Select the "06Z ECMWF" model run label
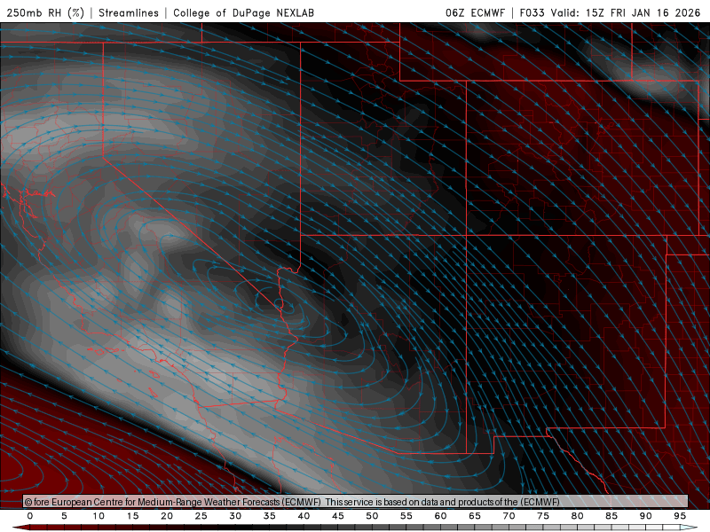This screenshot has height=532, width=710. 475,12
